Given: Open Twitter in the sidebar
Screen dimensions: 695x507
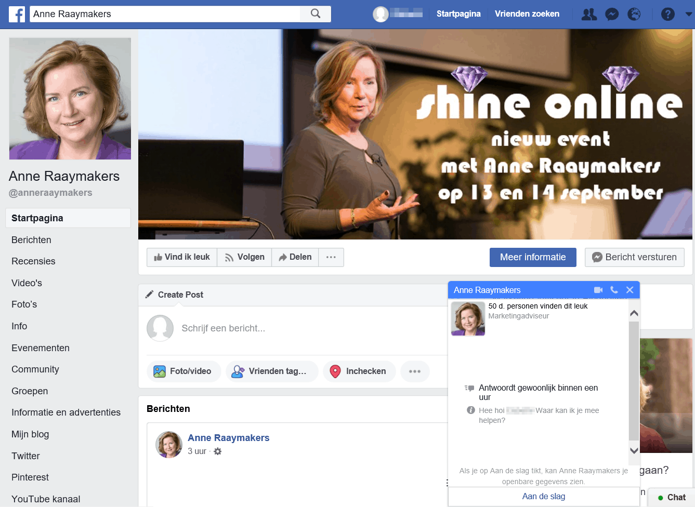Looking at the screenshot, I should pyautogui.click(x=25, y=456).
